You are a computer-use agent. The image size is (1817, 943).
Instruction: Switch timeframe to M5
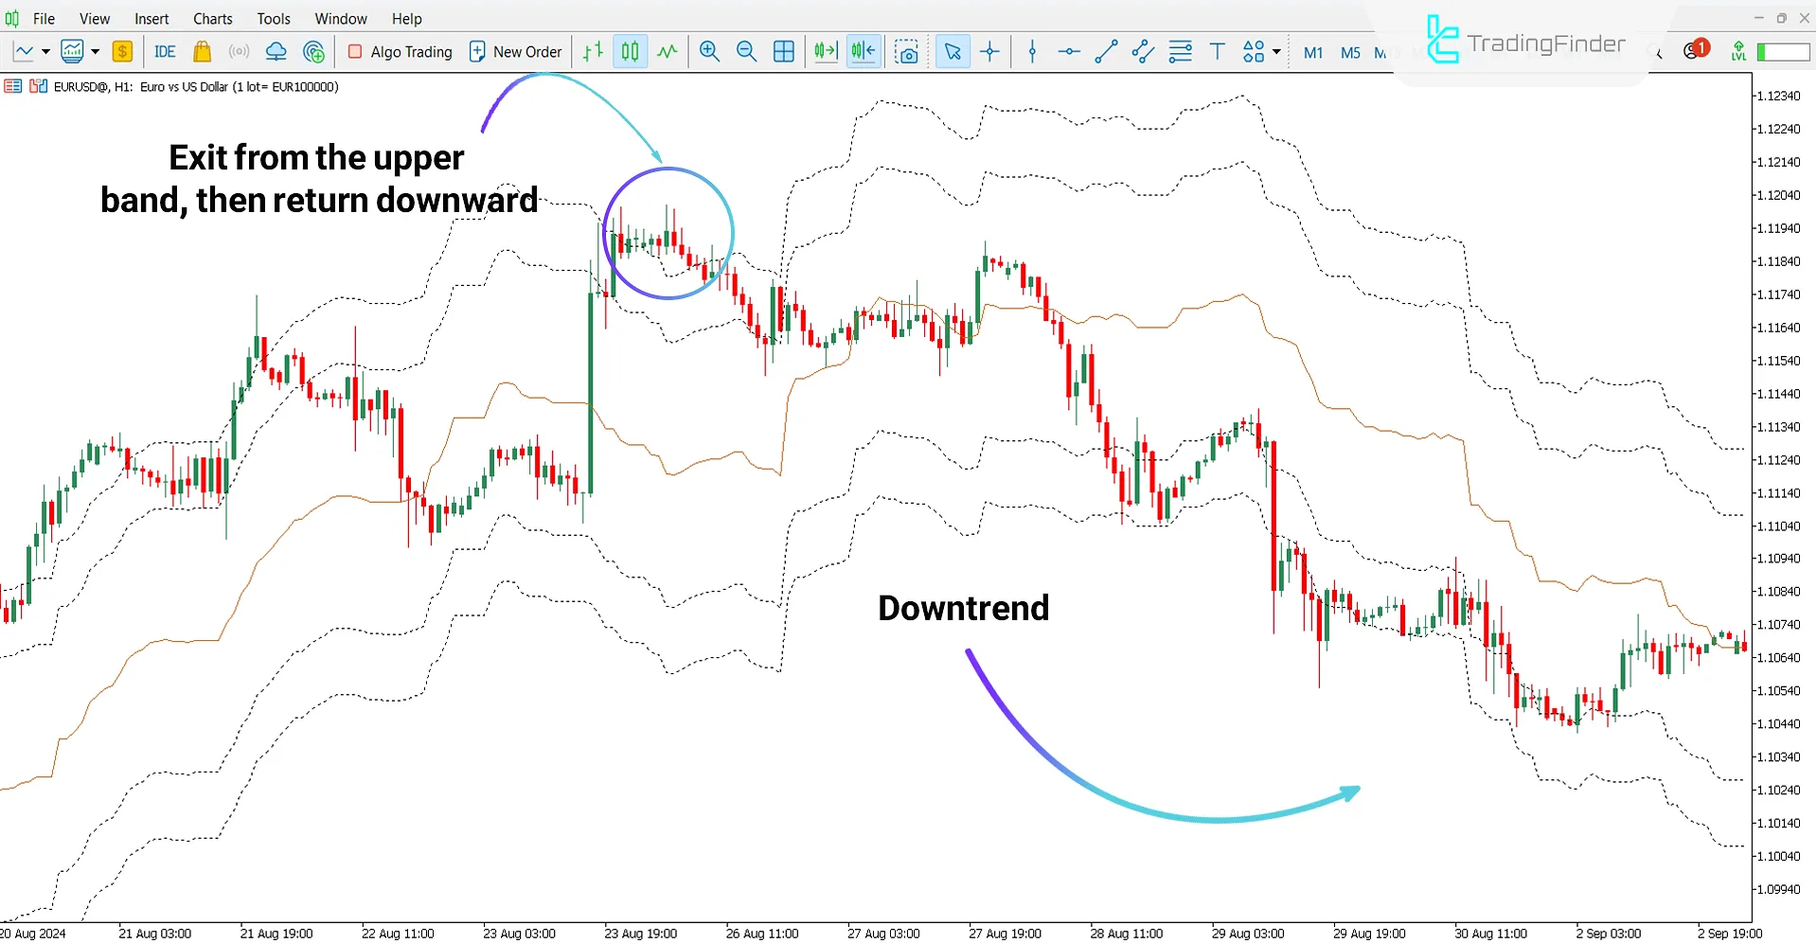(x=1350, y=53)
